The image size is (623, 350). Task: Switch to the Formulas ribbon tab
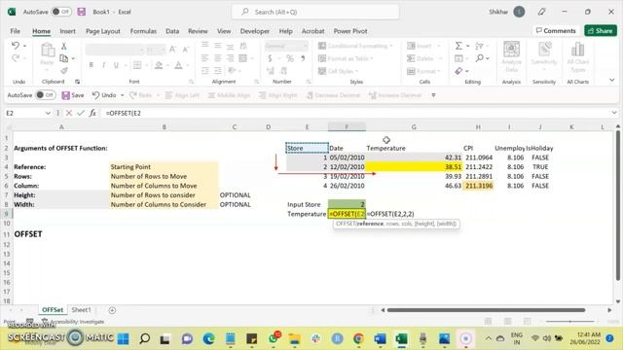(x=143, y=31)
